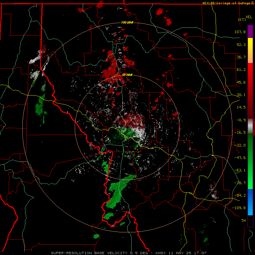255x255 pixels.
Task: Select the -63.1 scale value
Action: click(240, 170)
